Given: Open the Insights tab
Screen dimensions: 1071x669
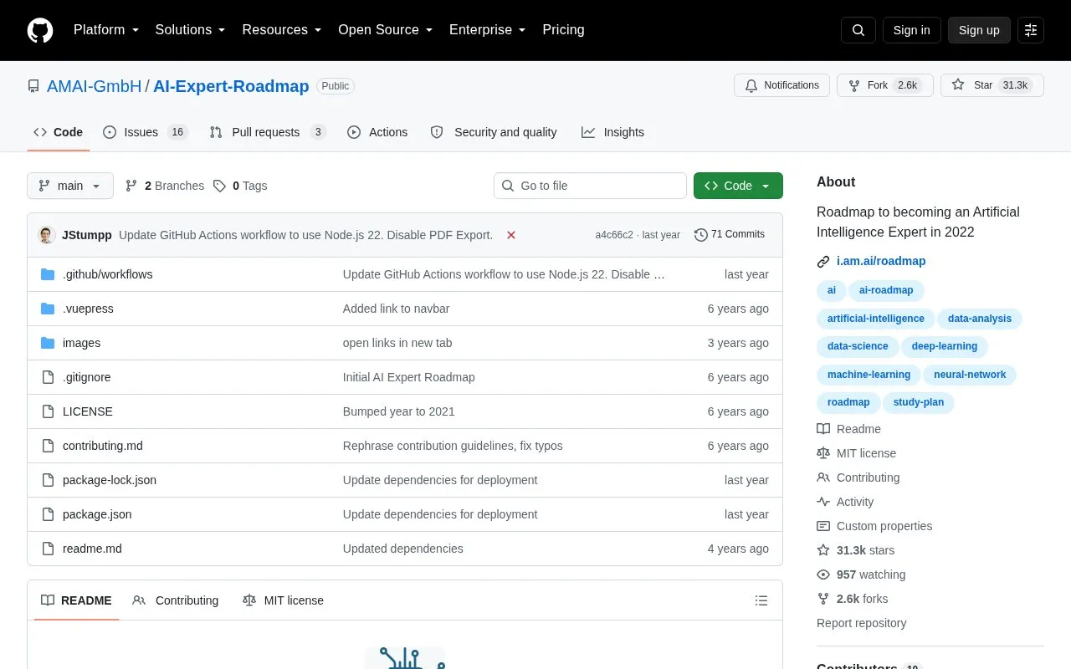Looking at the screenshot, I should coord(613,132).
